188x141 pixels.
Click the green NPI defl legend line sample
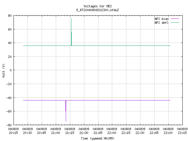click(175, 23)
